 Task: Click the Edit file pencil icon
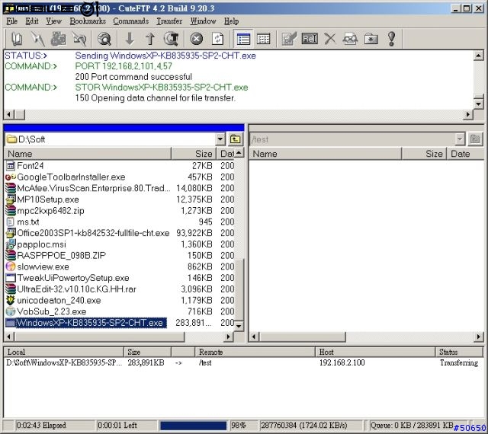289,39
